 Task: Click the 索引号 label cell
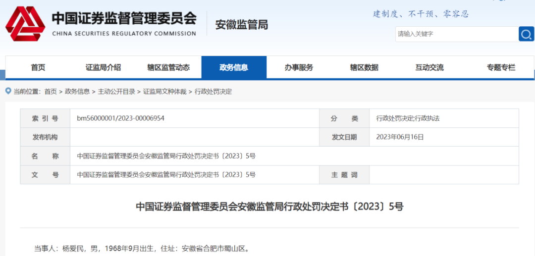click(45, 118)
